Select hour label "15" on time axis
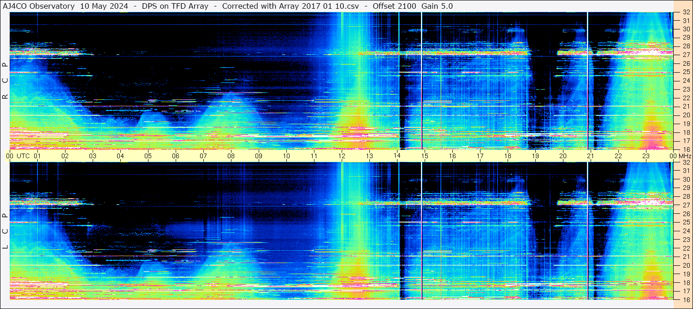This screenshot has height=309, width=693. click(x=425, y=156)
